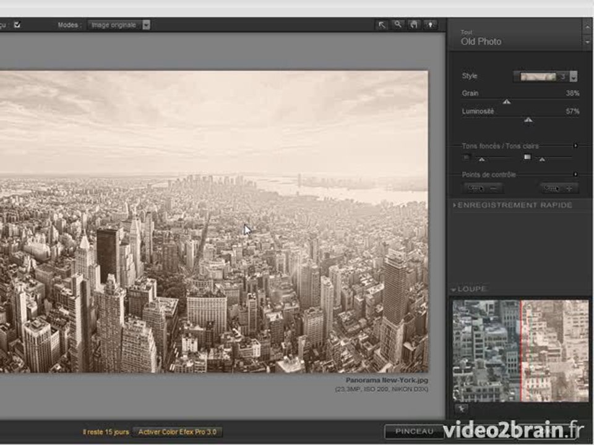Select the magnifier zoom tool
The width and height of the screenshot is (594, 445).
tap(398, 25)
